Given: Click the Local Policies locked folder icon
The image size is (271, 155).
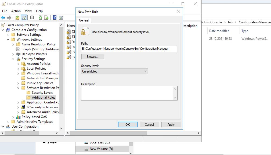Looking at the screenshot, I should [x=23, y=69].
